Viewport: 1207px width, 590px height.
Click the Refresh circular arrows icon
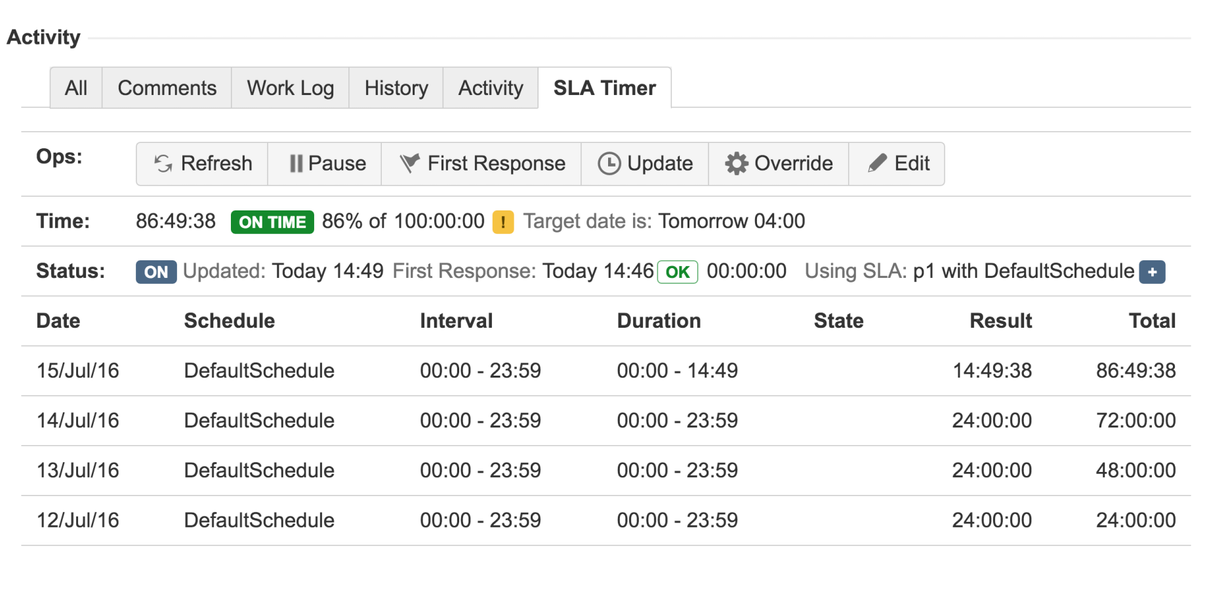[x=163, y=163]
